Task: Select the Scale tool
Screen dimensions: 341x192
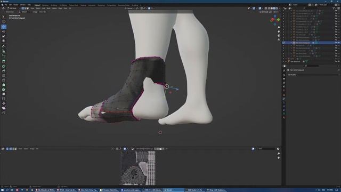Action: point(4,36)
